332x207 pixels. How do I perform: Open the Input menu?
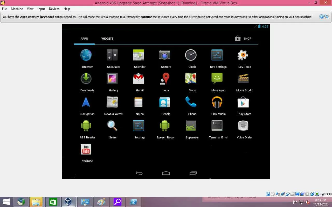point(41,9)
